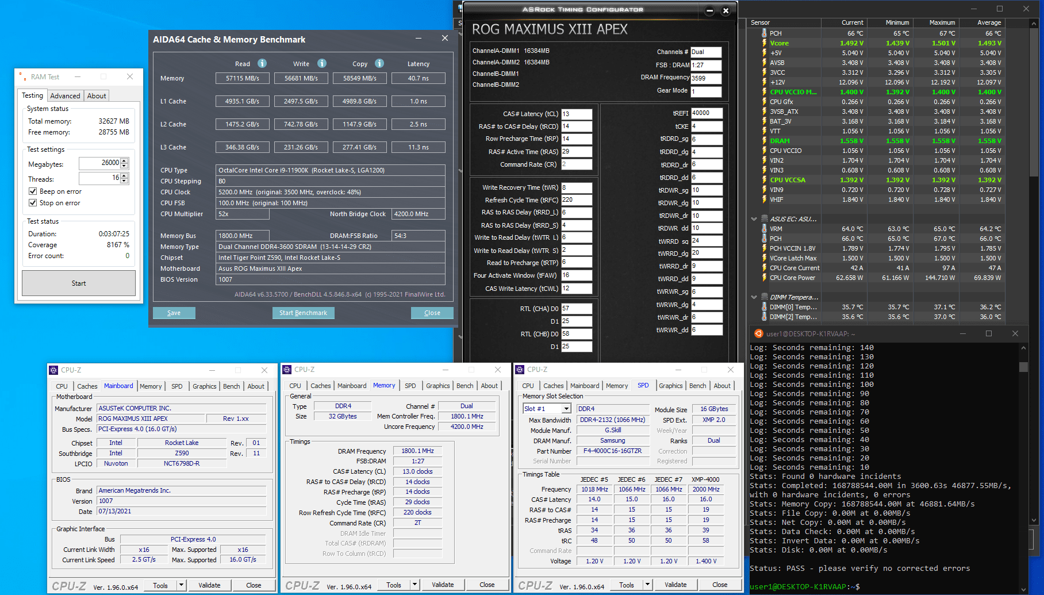Click the Refresh Cycle Time (tRFC) field
The height and width of the screenshot is (595, 1044).
[577, 200]
